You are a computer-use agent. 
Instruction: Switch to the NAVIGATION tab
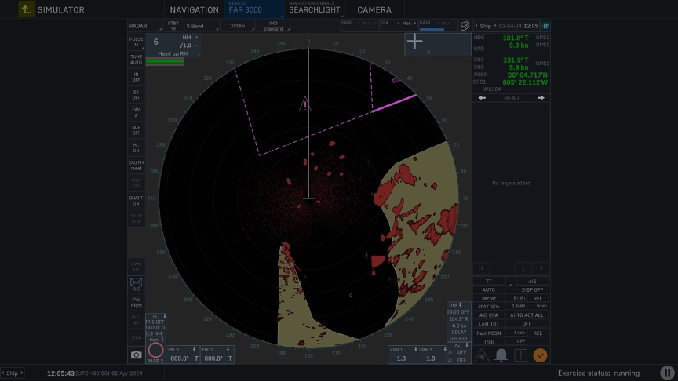click(x=194, y=9)
